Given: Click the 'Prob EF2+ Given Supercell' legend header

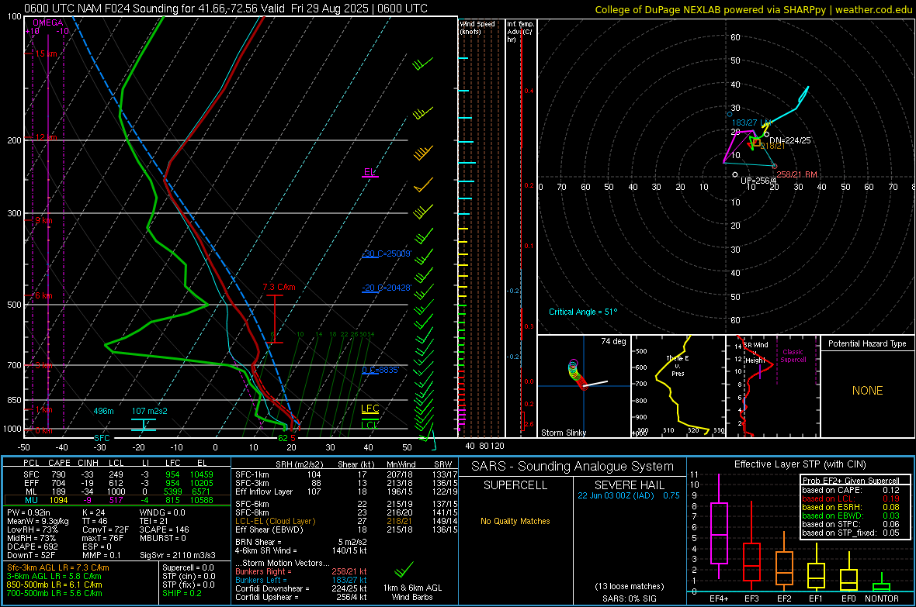Looking at the screenshot, I should (851, 481).
